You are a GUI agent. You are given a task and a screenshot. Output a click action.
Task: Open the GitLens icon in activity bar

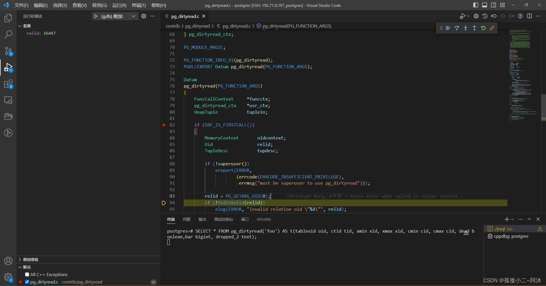point(8,133)
